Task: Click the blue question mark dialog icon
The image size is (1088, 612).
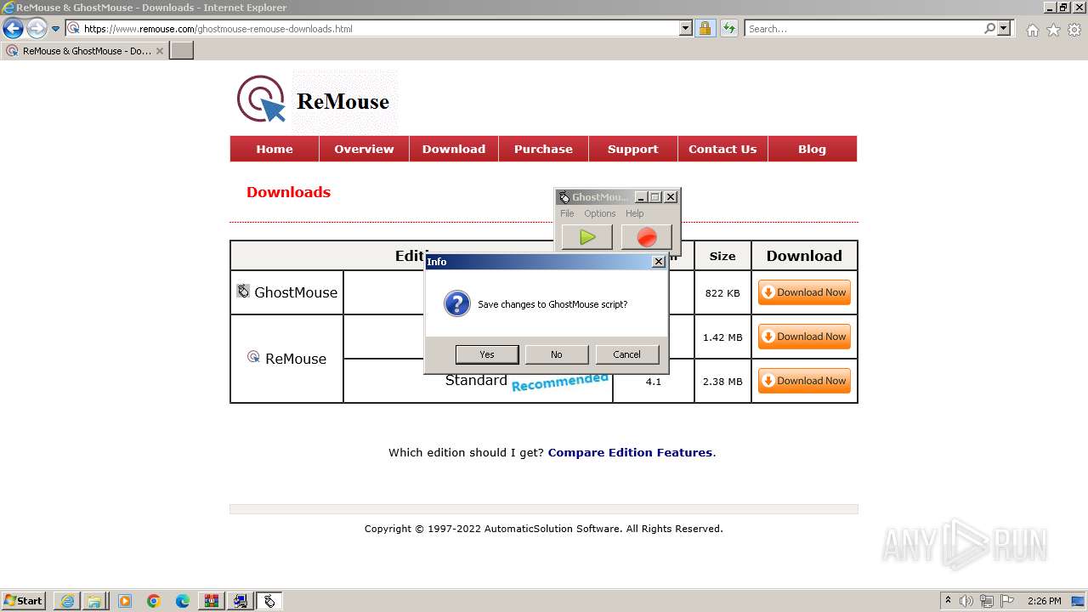Action: 457,303
